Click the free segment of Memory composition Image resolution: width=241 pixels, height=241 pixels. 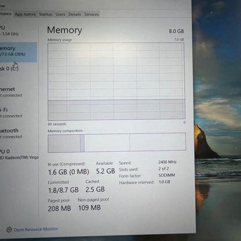158,142
